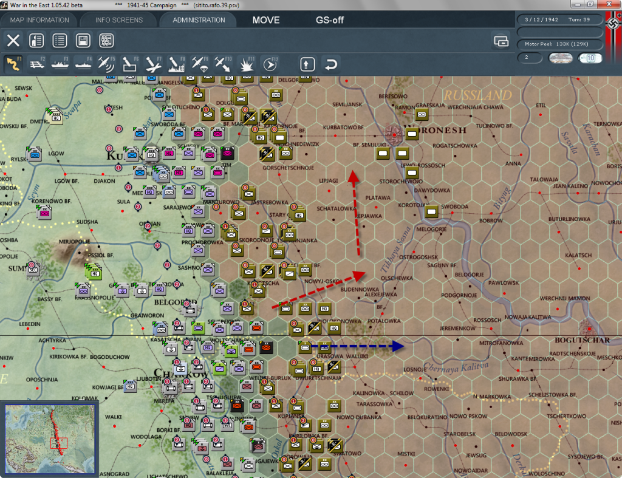The image size is (622, 478).
Task: Select F8 bomb city mode
Action: coord(176,64)
